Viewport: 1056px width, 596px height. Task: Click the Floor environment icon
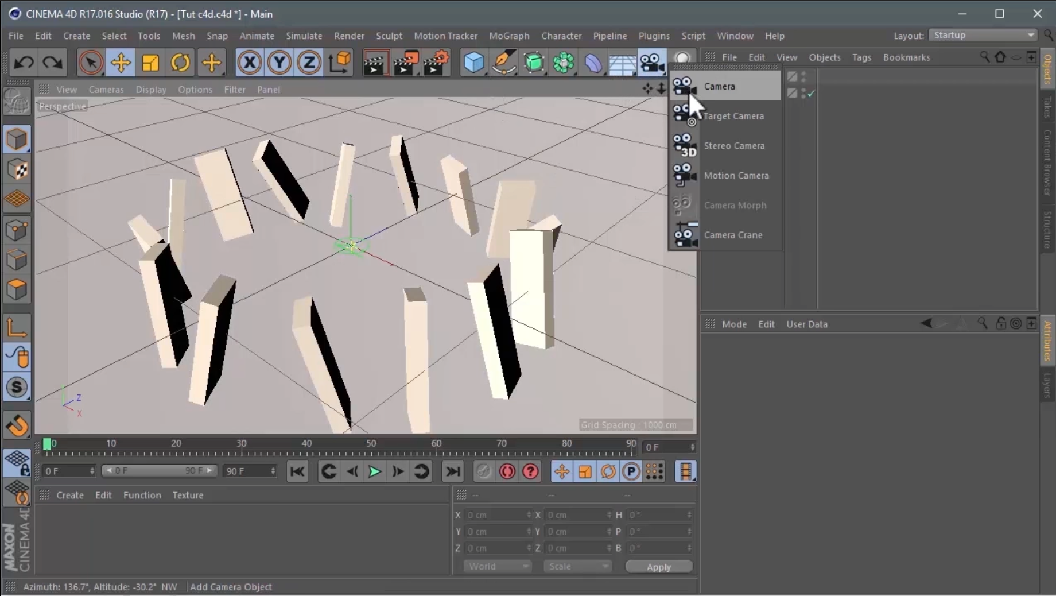tap(623, 63)
